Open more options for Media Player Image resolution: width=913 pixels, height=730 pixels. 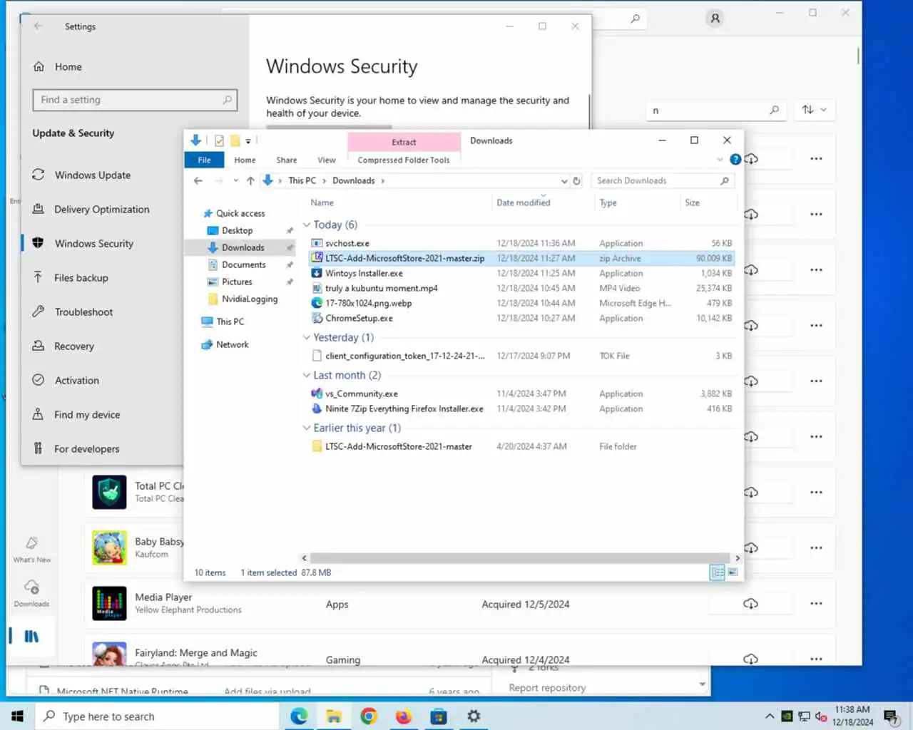coord(816,604)
